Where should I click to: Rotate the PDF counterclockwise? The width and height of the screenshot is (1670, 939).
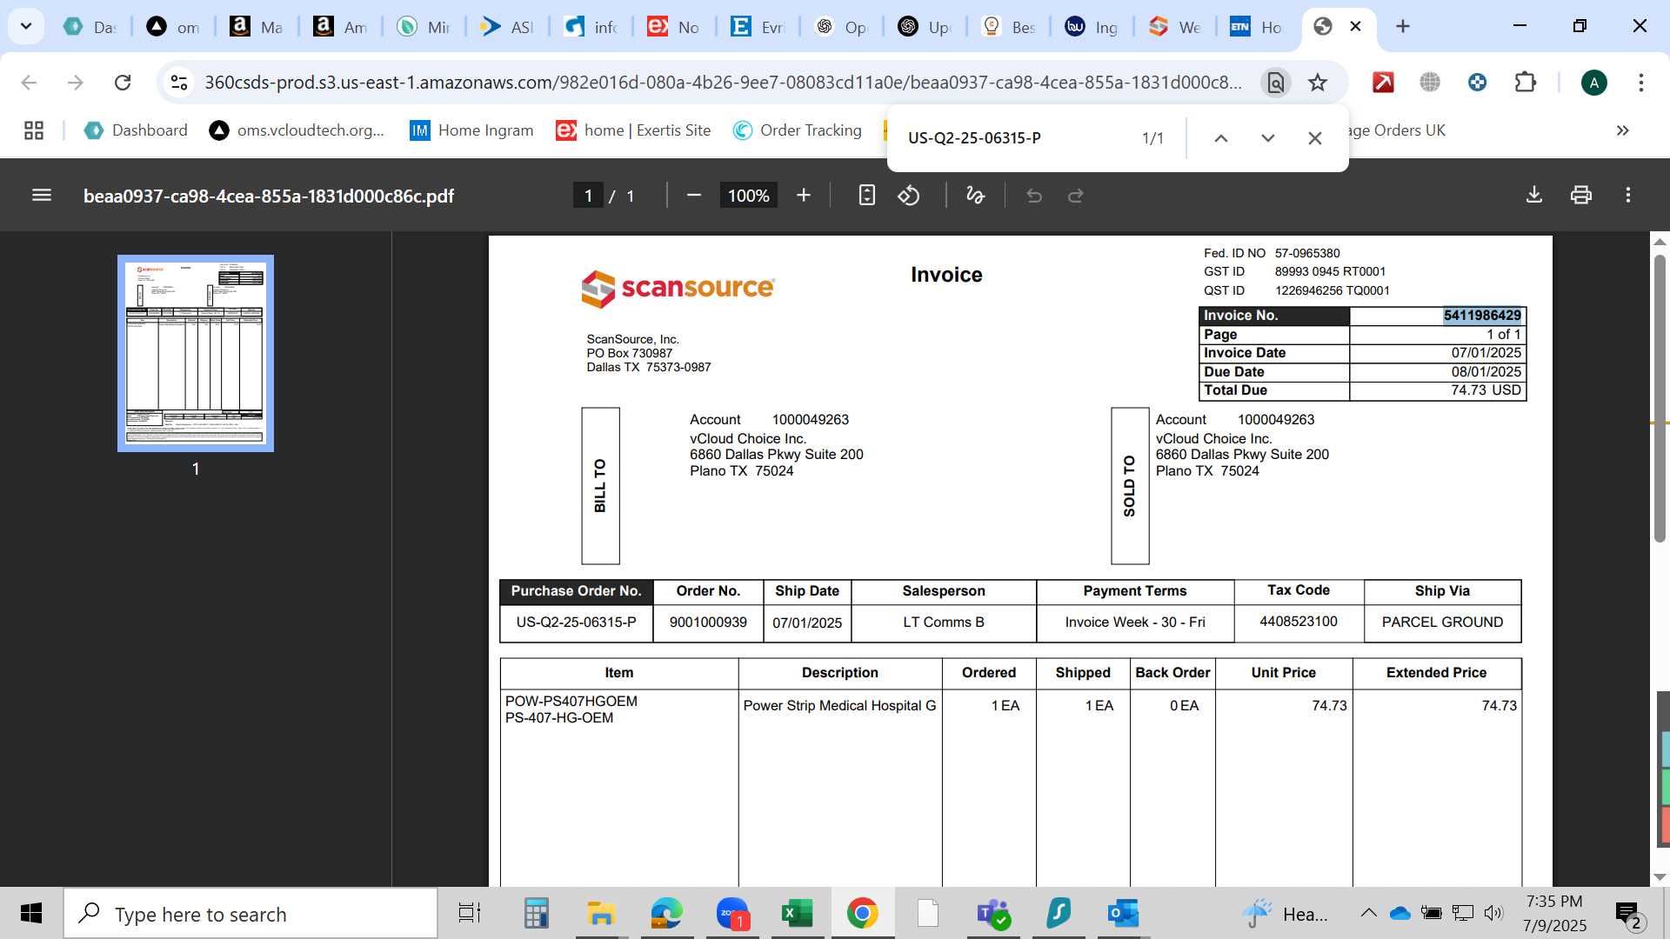[x=908, y=196]
